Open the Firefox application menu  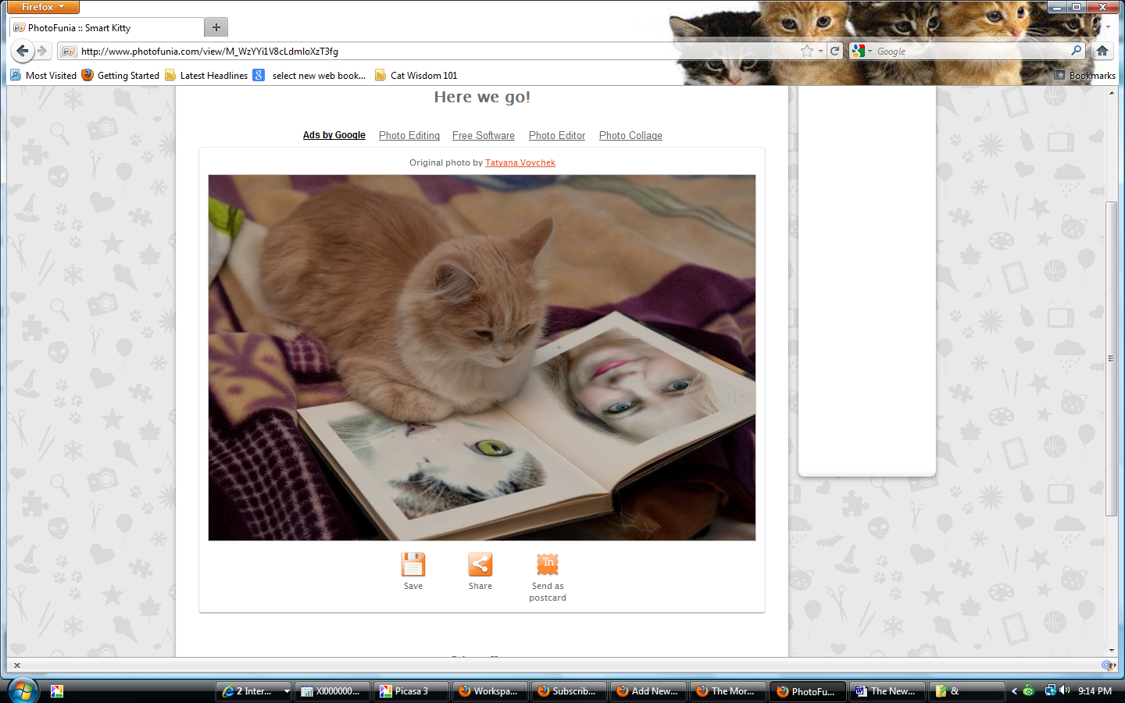tap(43, 7)
